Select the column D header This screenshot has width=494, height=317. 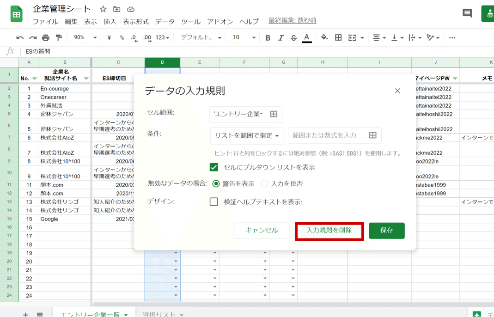(x=162, y=62)
